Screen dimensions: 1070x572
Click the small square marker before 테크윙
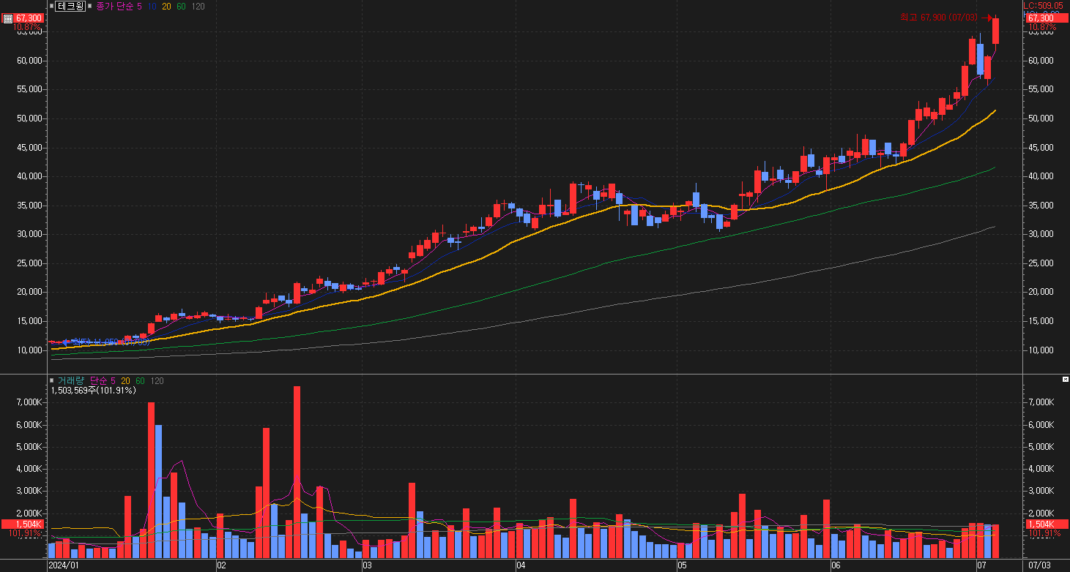coord(51,6)
